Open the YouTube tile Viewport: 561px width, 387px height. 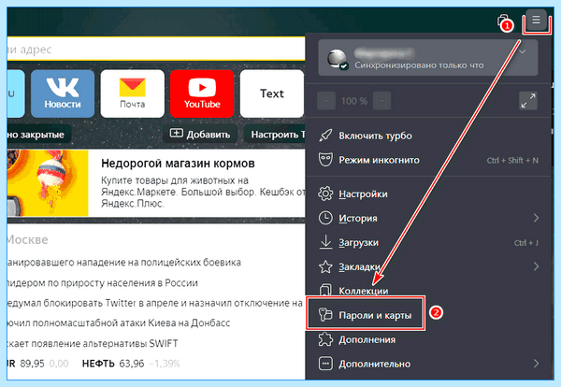pos(202,93)
